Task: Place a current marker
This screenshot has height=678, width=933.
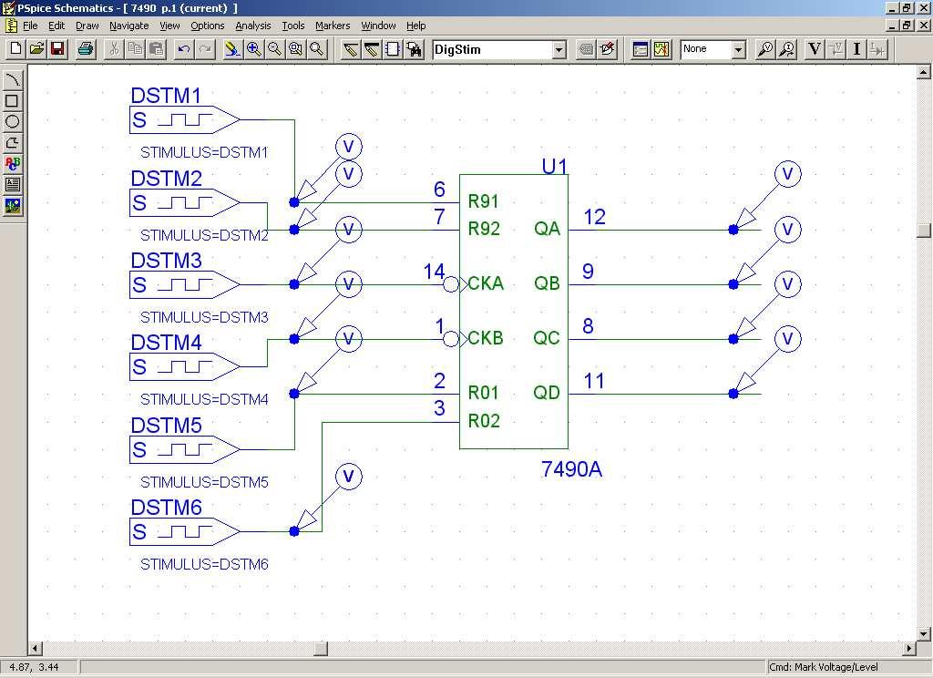Action: [786, 49]
